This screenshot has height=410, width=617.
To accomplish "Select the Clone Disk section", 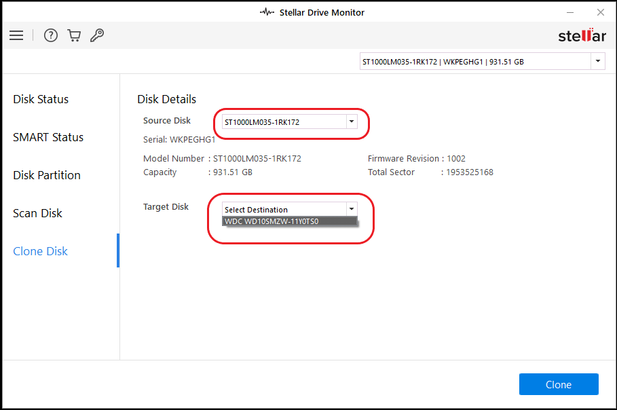I will pyautogui.click(x=40, y=251).
